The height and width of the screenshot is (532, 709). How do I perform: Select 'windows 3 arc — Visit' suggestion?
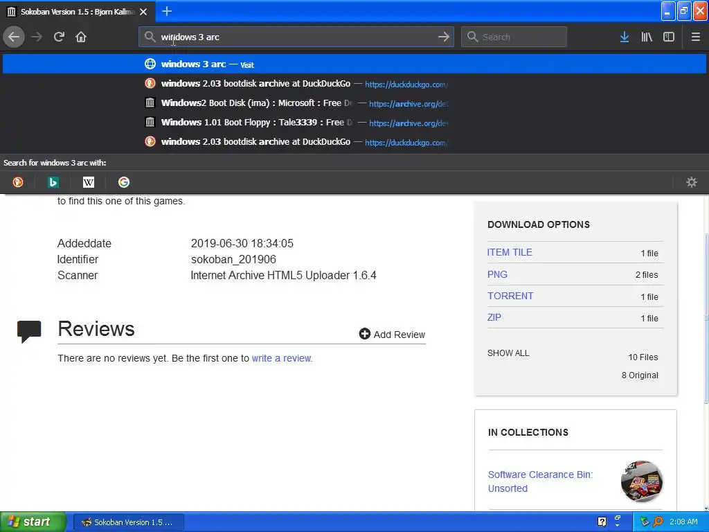click(354, 64)
